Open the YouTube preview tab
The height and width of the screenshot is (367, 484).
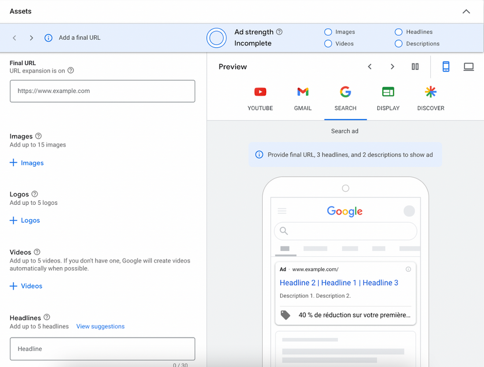pyautogui.click(x=260, y=98)
